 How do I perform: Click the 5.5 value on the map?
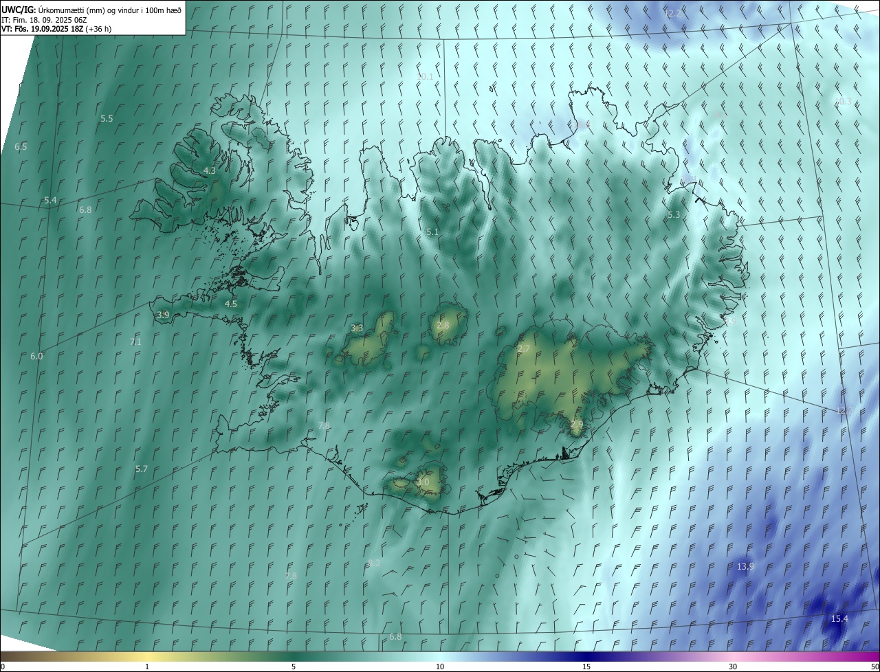(107, 119)
